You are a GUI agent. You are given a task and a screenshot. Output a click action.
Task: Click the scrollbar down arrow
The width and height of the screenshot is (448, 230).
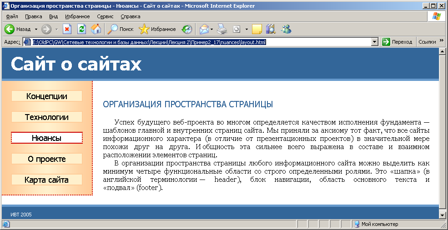pos(442,215)
